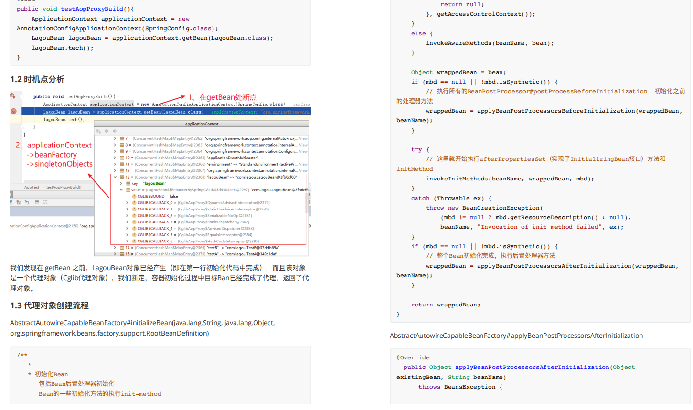Expand CGLIB$CALLBACK_5 EqualsInterceptor
This screenshot has height=410, width=693.
point(127,235)
